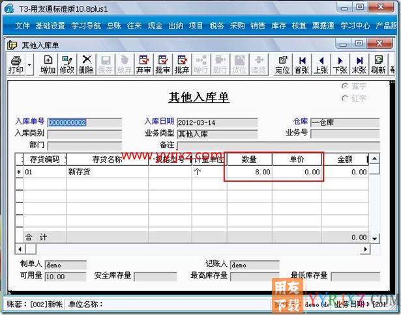Click the 备注 remarks field
Screen dimensions: 401x315
point(278,146)
